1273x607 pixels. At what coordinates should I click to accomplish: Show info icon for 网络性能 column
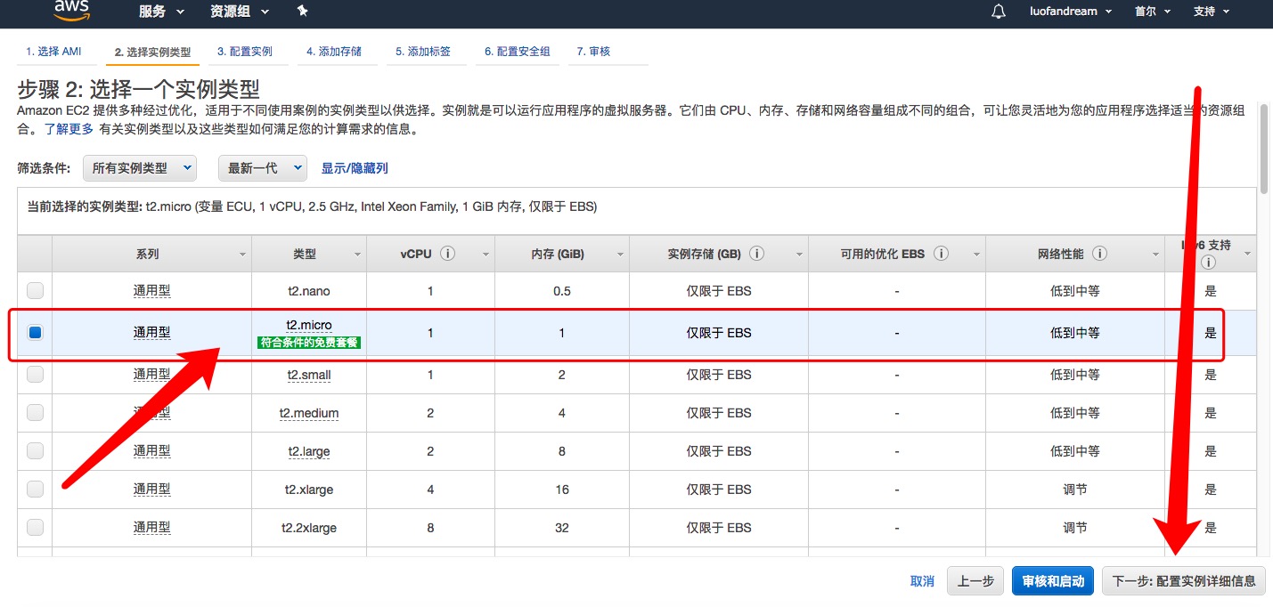click(1099, 254)
